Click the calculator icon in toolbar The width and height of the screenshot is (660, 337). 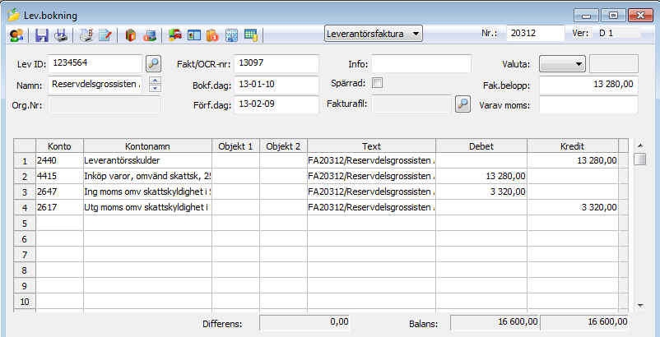[x=232, y=35]
